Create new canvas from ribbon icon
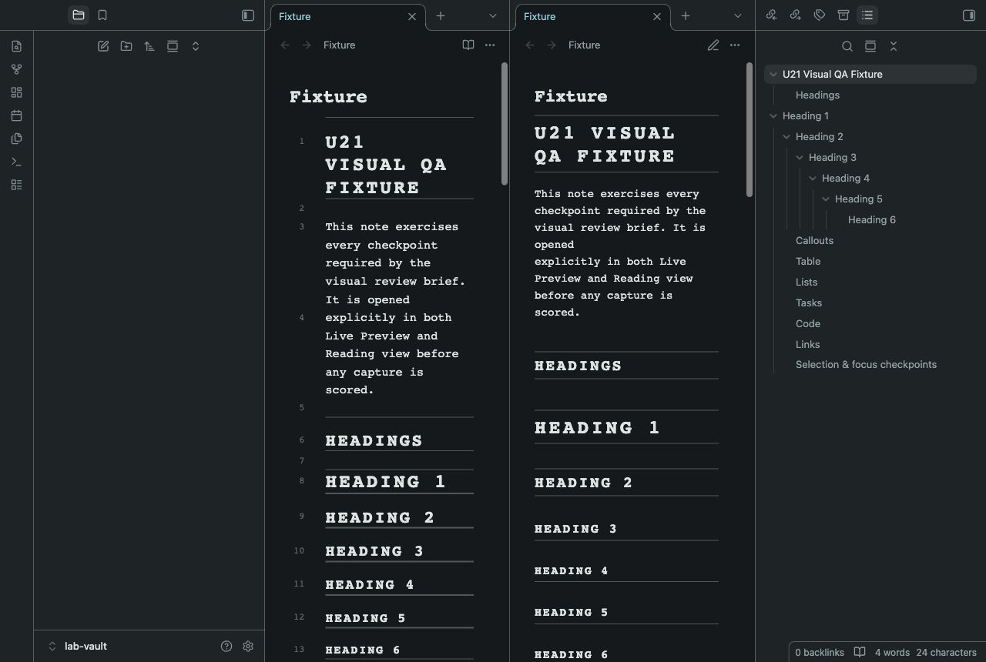The image size is (986, 662). [x=16, y=92]
